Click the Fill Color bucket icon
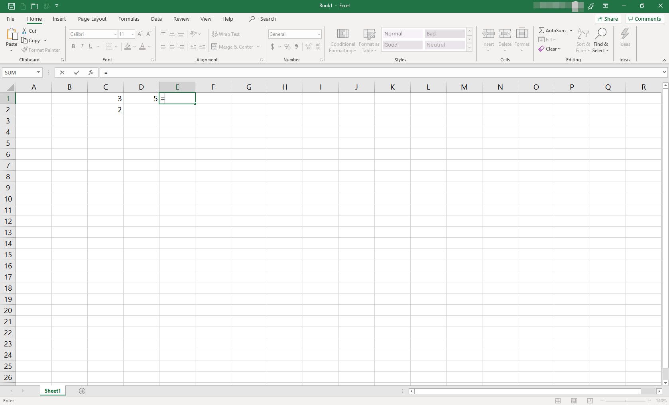669x405 pixels. 128,47
